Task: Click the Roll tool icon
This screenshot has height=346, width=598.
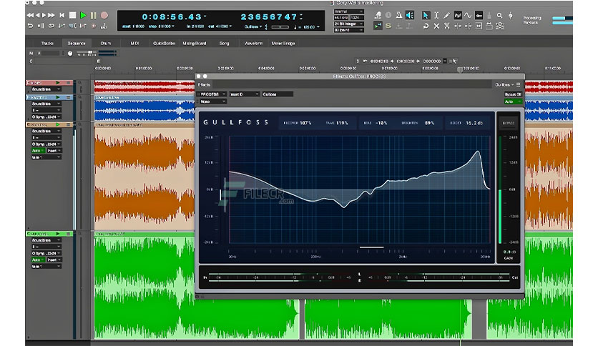Action: [468, 26]
